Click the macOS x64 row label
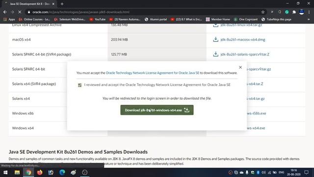 pos(22,39)
